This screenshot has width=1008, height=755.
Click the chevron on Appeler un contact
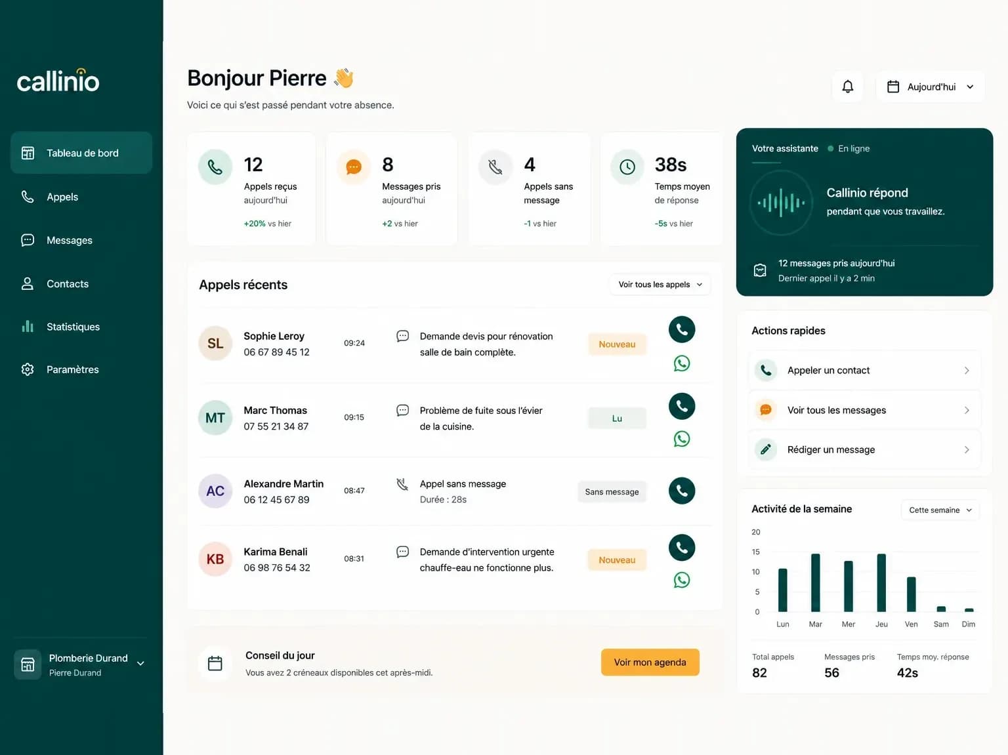click(967, 371)
